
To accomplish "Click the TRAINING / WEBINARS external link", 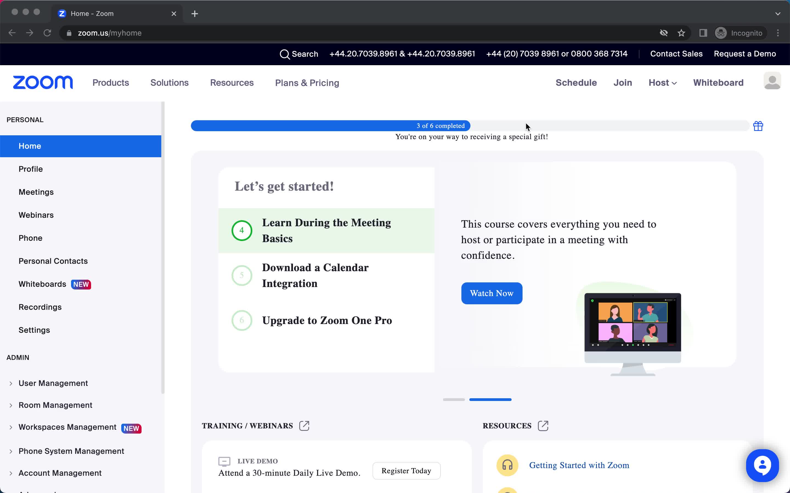I will tap(304, 425).
